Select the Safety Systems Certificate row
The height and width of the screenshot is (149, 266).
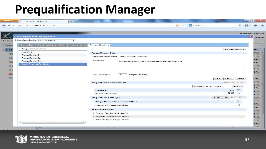pos(53,64)
